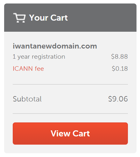Click the shopping cart icon
The width and height of the screenshot is (140, 157).
click(19, 18)
